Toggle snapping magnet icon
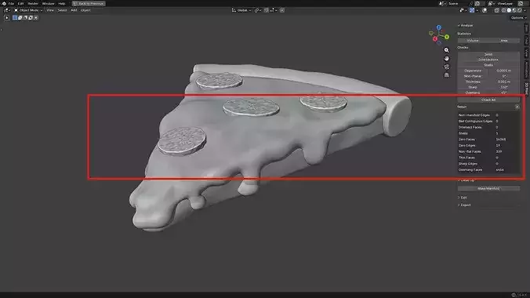This screenshot has height=298, width=530. coord(267,10)
